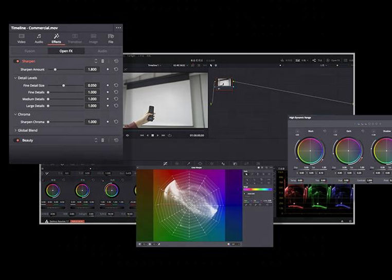Disable the Sharpen effect toggle
This screenshot has width=392, height=280.
pyautogui.click(x=17, y=61)
